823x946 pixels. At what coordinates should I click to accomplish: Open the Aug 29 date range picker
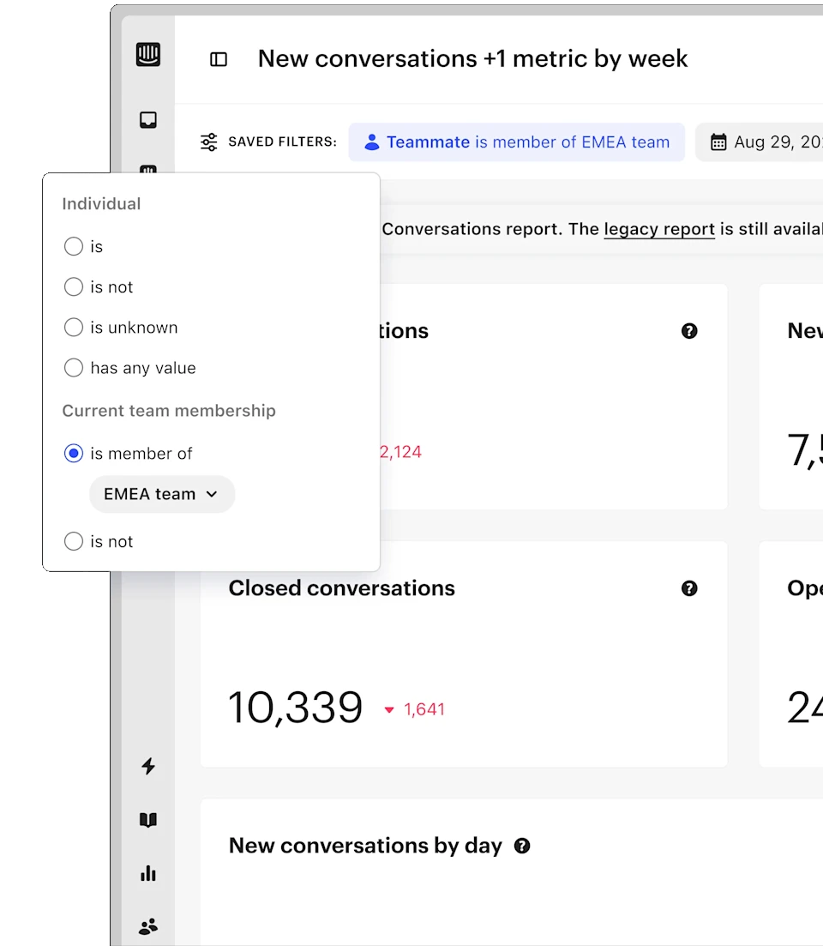(x=763, y=142)
